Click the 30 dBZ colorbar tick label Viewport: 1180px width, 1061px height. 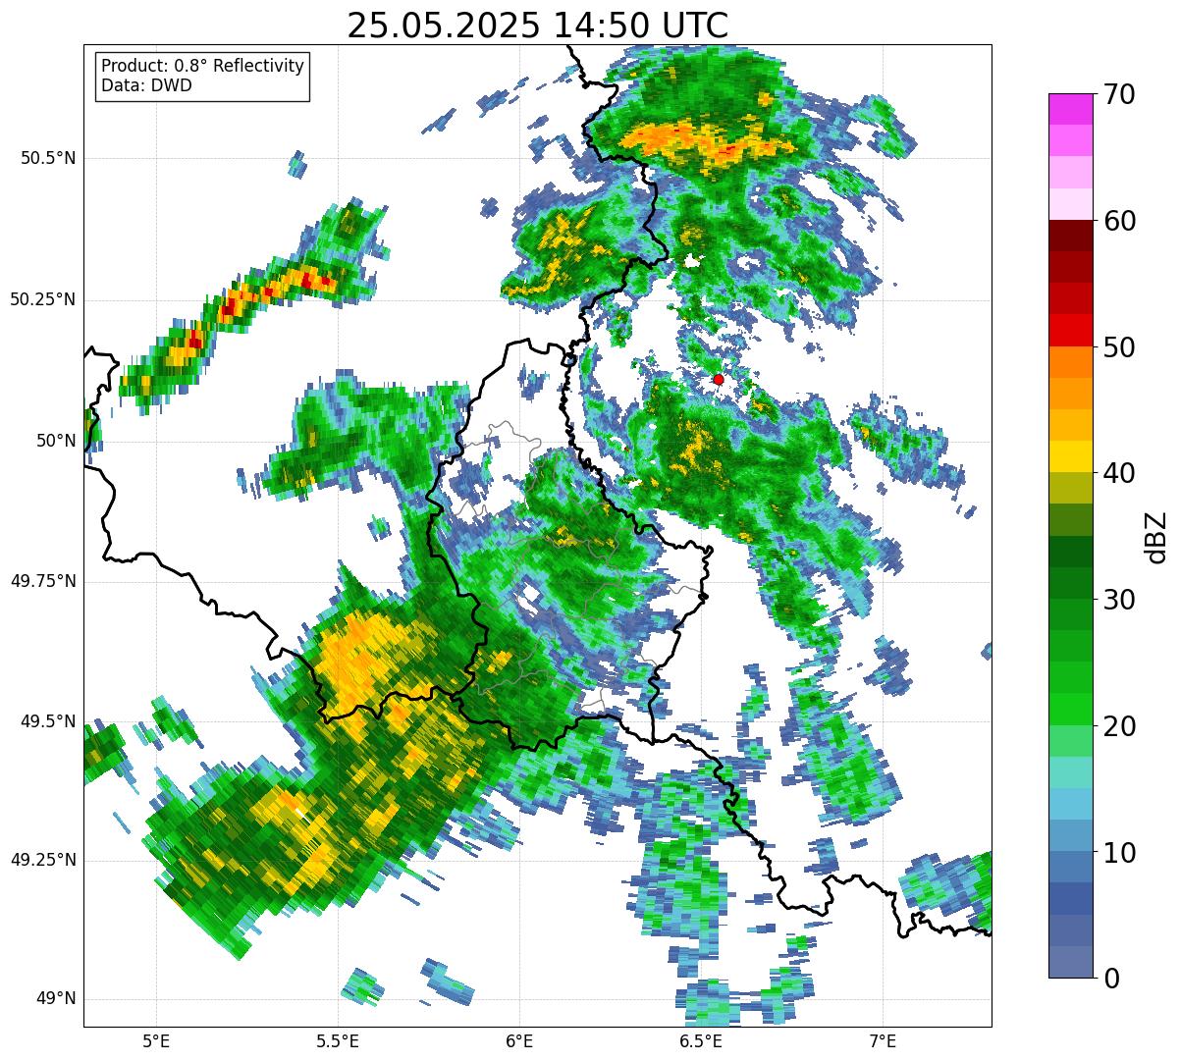(1119, 600)
